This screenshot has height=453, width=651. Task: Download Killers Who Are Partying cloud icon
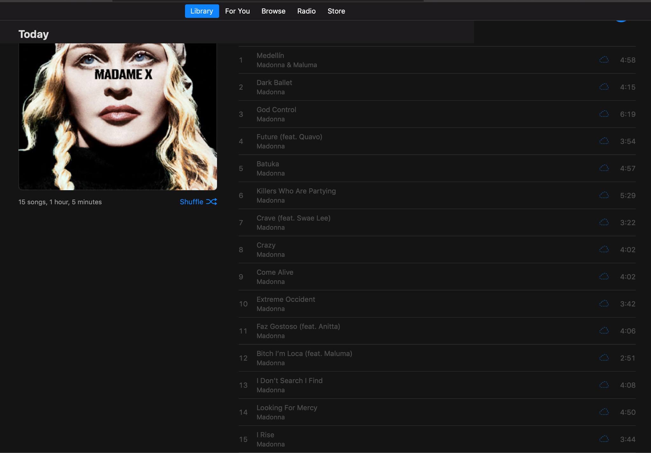pyautogui.click(x=604, y=195)
